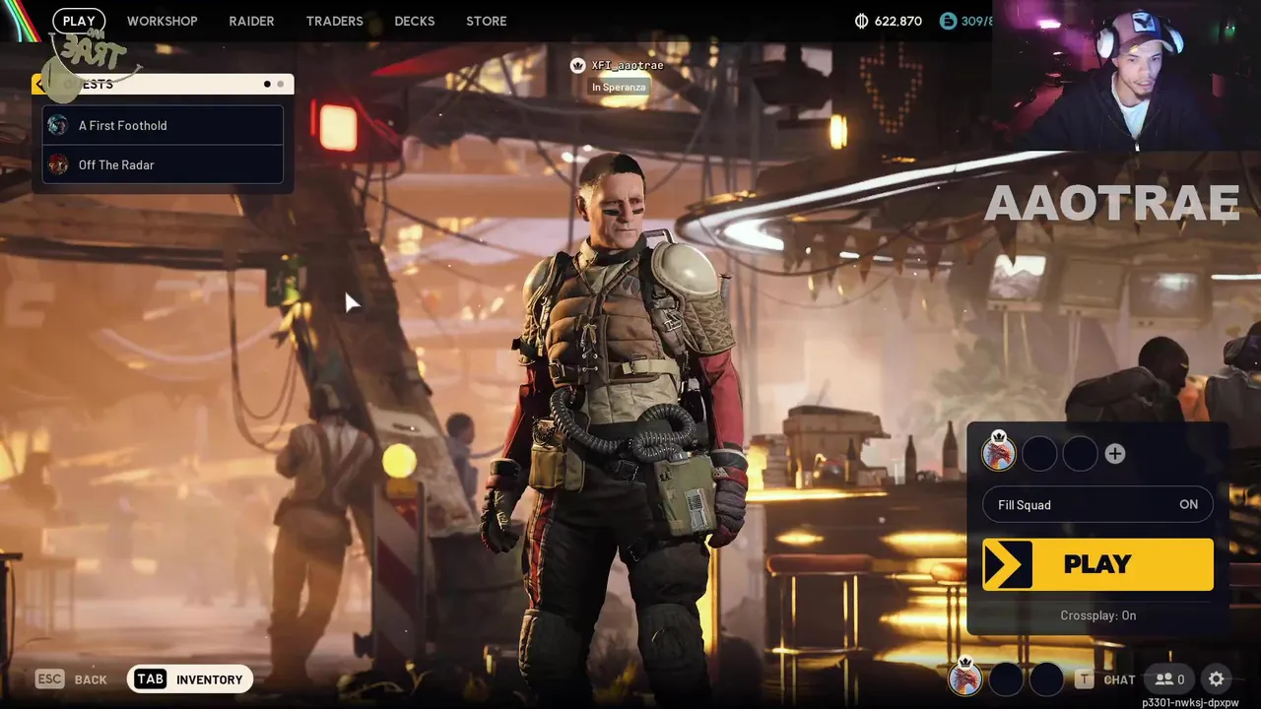Click the Crossplay: On label

point(1097,615)
